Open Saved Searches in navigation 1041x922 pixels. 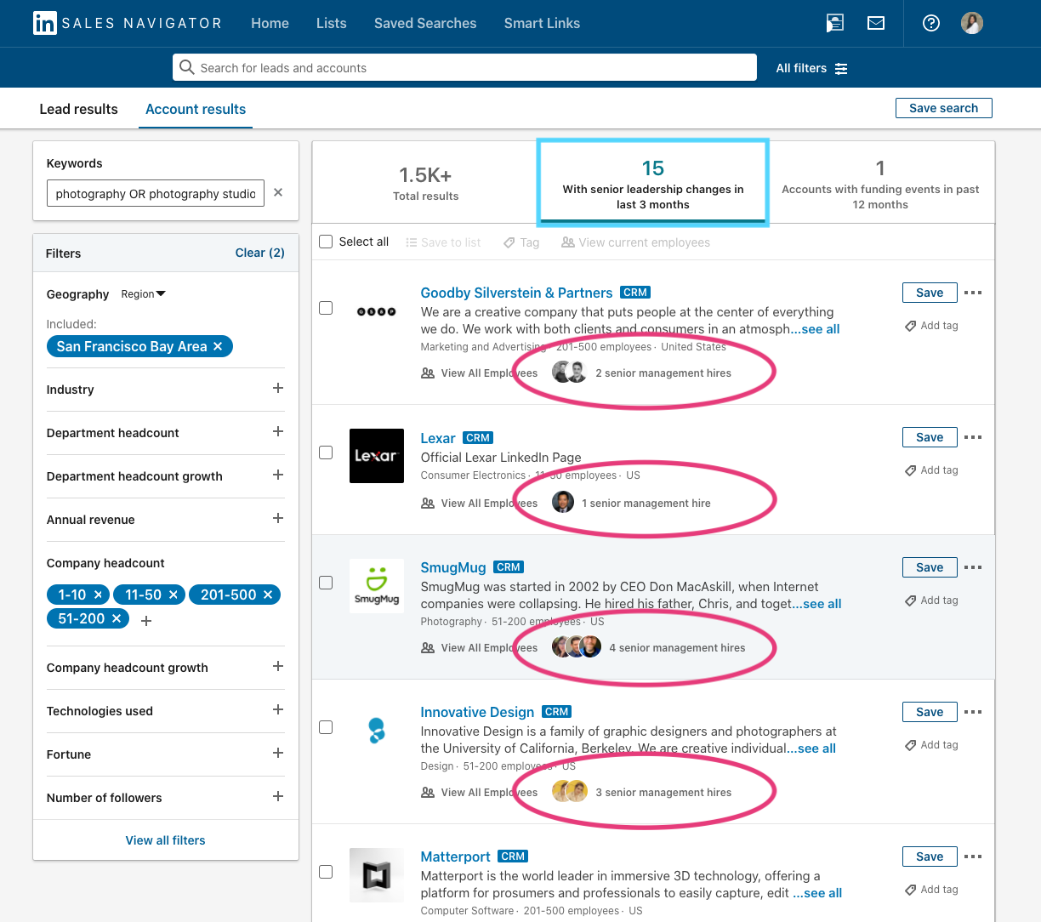(425, 23)
